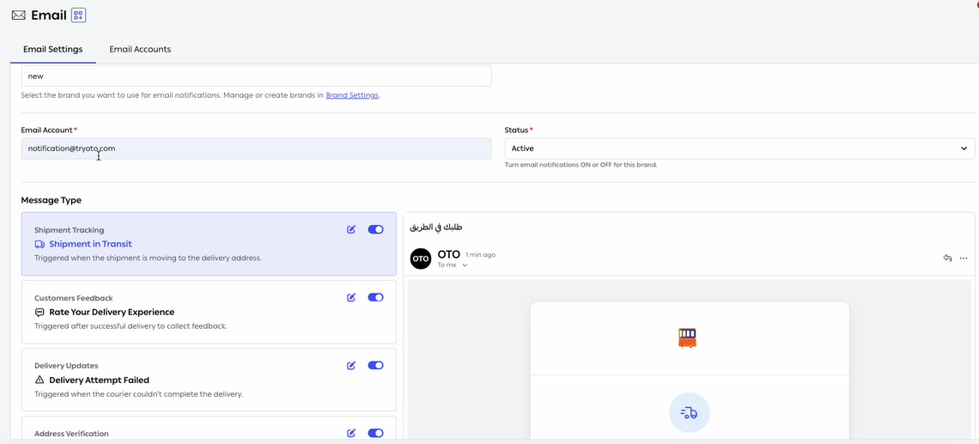
Task: Open the Status dropdown showing Active
Action: click(740, 149)
